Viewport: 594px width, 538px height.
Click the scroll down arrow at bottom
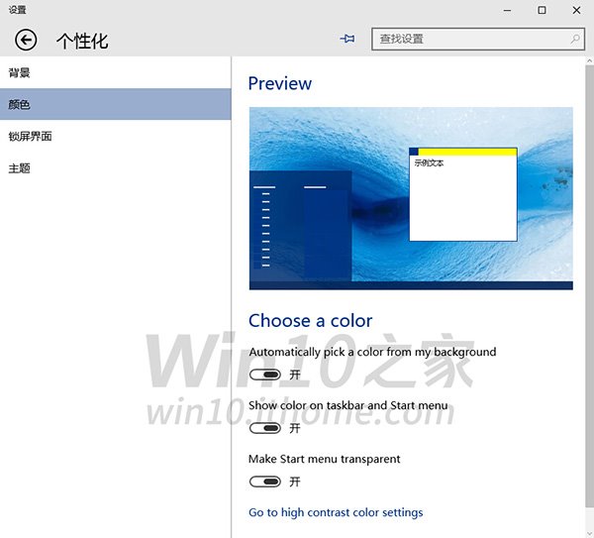[x=589, y=533]
